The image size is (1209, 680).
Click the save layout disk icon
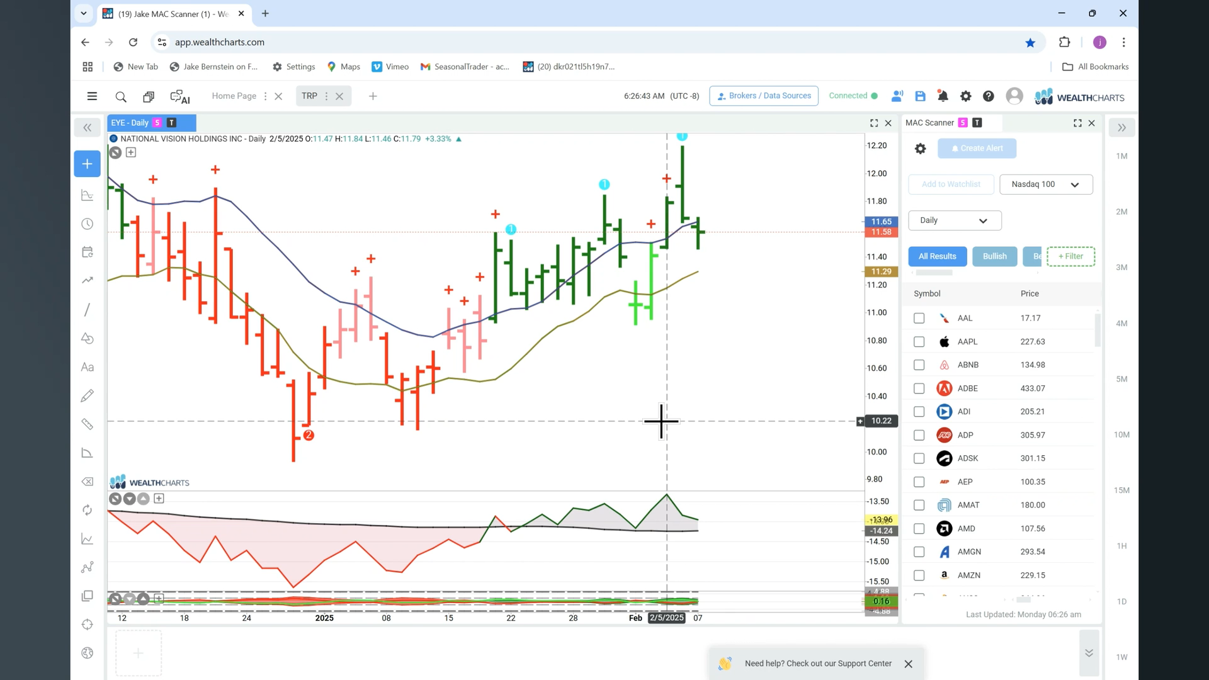click(x=920, y=96)
